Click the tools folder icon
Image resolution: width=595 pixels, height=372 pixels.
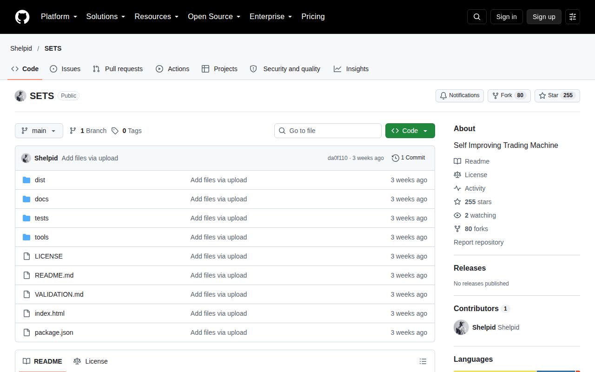(x=26, y=237)
